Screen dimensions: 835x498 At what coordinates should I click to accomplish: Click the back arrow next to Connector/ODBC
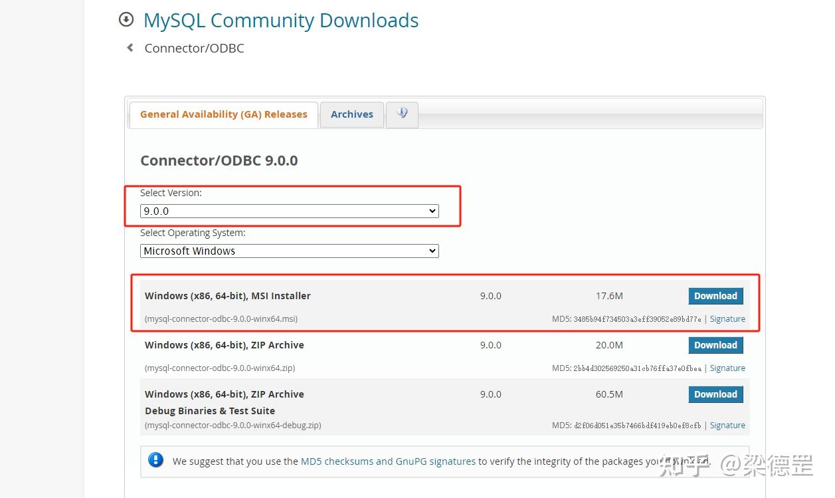click(130, 48)
